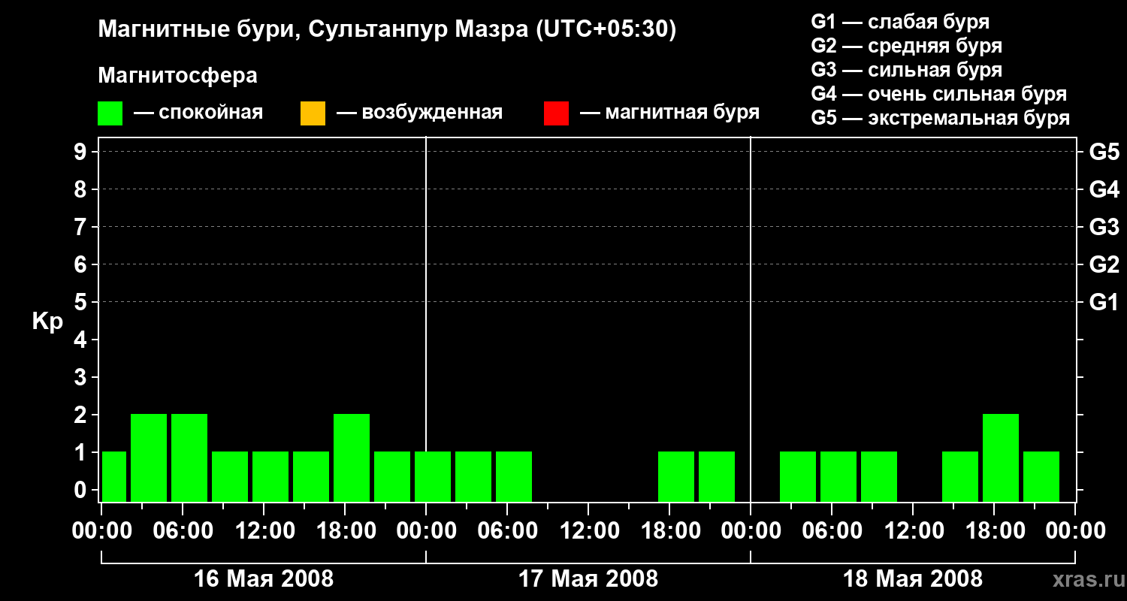Image resolution: width=1127 pixels, height=601 pixels.
Task: Click the 'Магнитосфера' legend heading
Action: [x=177, y=76]
